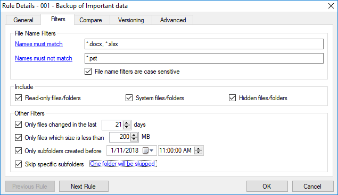Image resolution: width=338 pixels, height=195 pixels.
Task: Toggle Read-only files/folders checkbox
Action: click(x=19, y=98)
